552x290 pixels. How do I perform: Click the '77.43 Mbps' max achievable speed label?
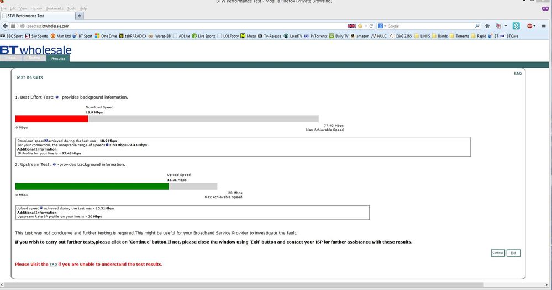tap(333, 125)
